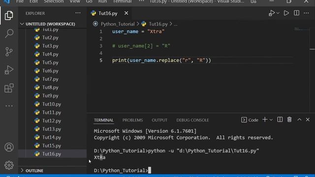Screen dimensions: 315x177
Task: Open Tut8.py in the explorer
Action: (50, 88)
